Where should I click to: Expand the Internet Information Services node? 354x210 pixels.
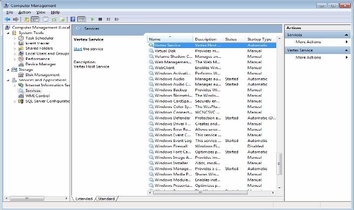point(15,85)
